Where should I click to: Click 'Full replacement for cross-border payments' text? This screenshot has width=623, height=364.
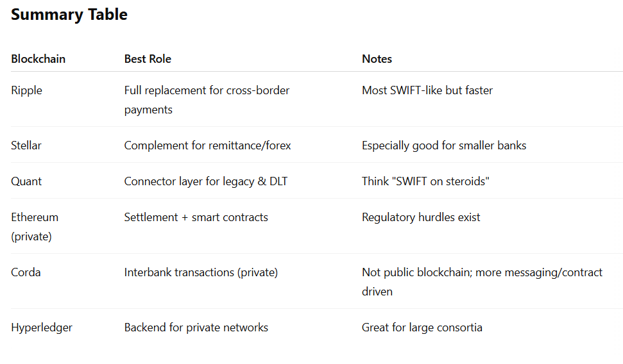[x=207, y=100]
